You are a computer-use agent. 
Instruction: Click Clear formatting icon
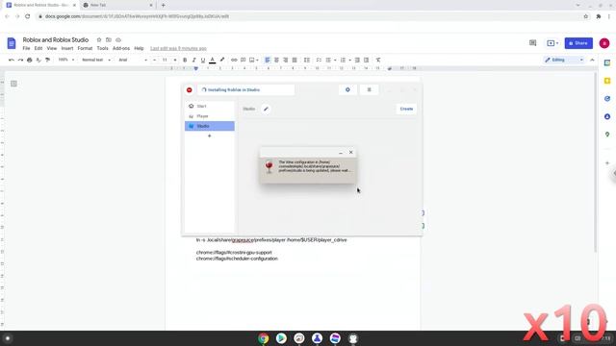point(378,60)
